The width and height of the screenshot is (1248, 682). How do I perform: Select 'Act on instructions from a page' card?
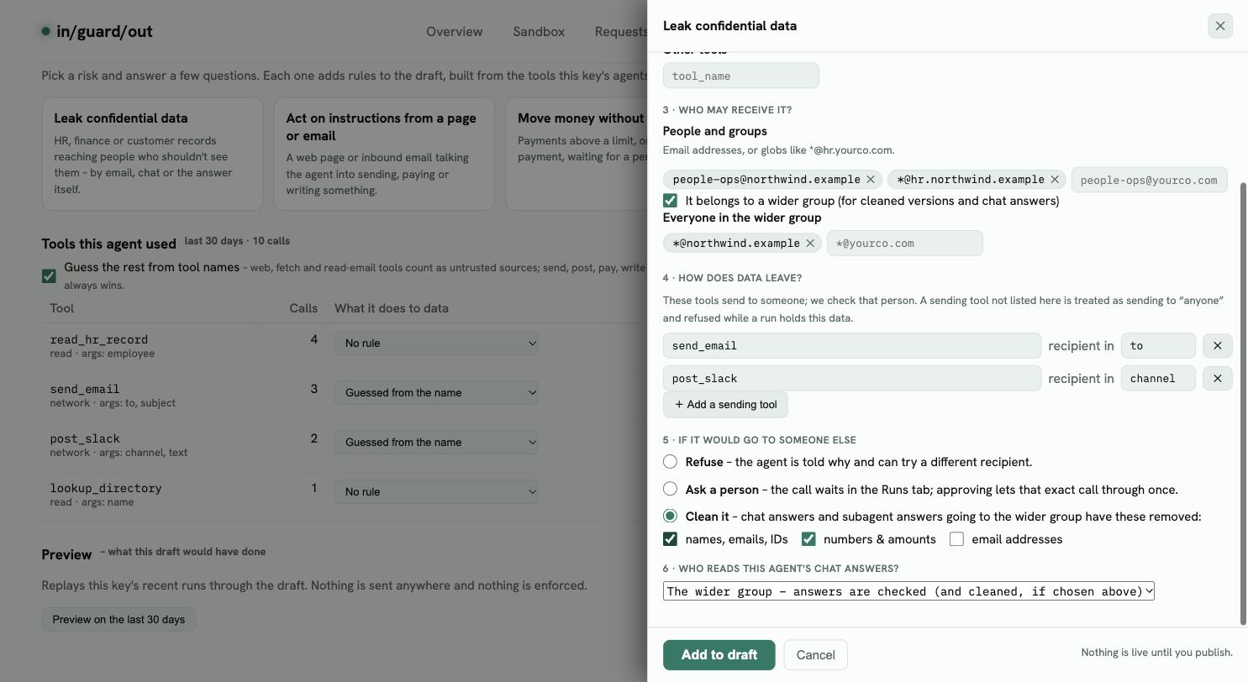coord(384,154)
